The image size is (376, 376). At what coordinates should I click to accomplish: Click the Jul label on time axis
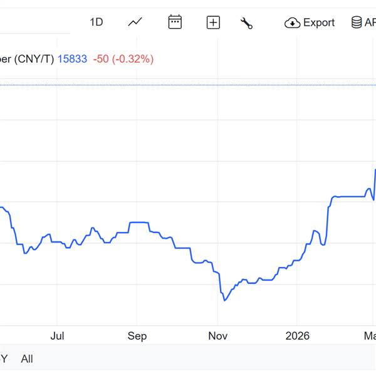click(57, 336)
